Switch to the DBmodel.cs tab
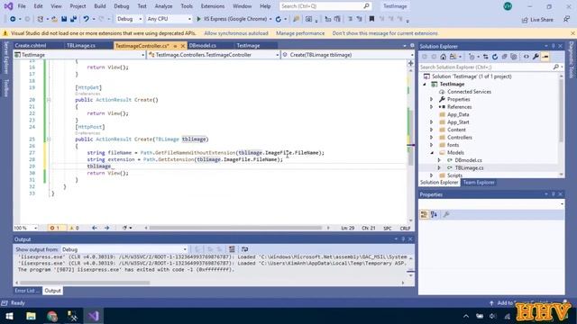 point(203,46)
